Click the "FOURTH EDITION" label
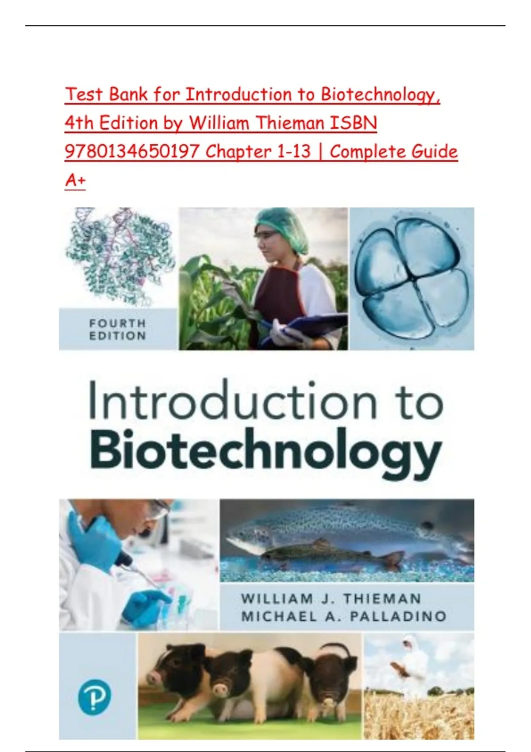This screenshot has width=531, height=752. point(117,330)
